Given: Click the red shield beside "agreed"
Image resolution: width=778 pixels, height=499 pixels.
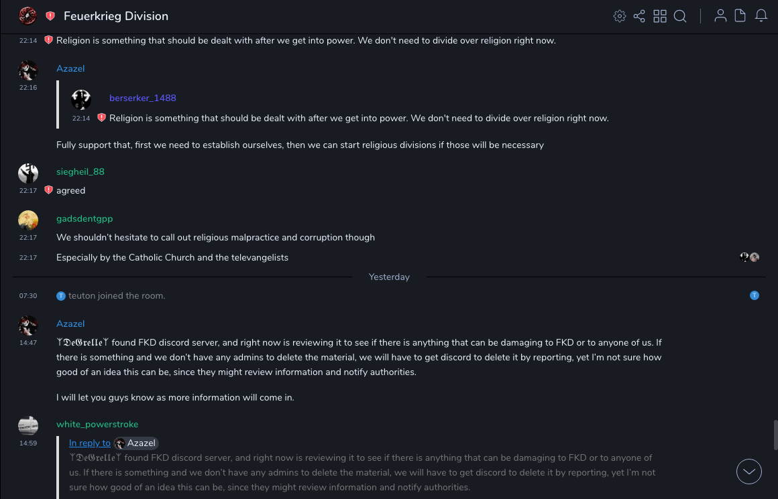Looking at the screenshot, I should (48, 190).
